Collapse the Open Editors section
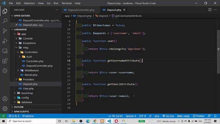The height and width of the screenshot is (124, 220). [22, 15]
